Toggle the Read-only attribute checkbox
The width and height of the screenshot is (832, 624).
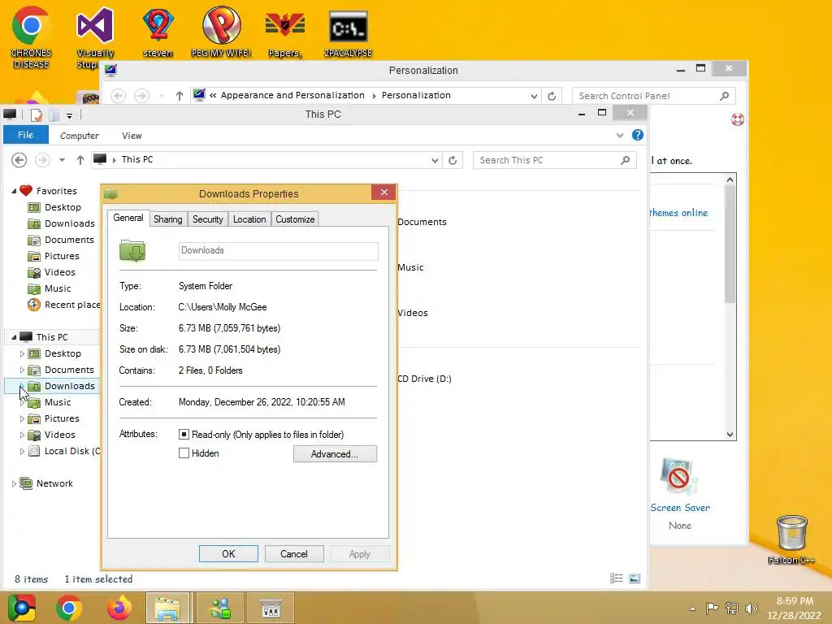click(x=184, y=435)
